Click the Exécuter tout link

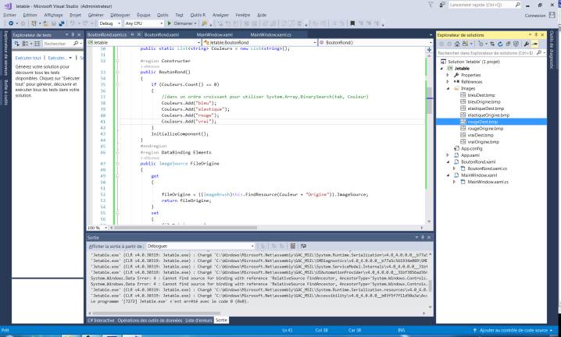coord(29,58)
